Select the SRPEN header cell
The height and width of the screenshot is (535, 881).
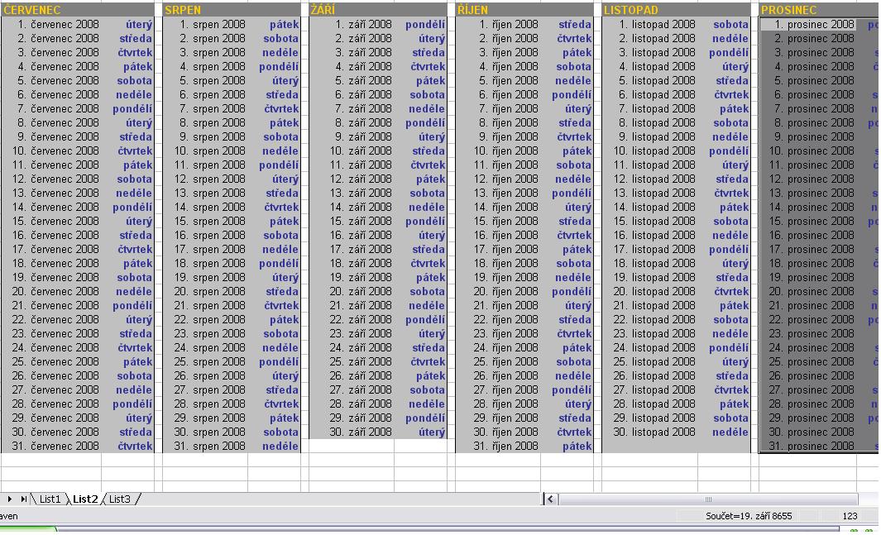coord(232,10)
